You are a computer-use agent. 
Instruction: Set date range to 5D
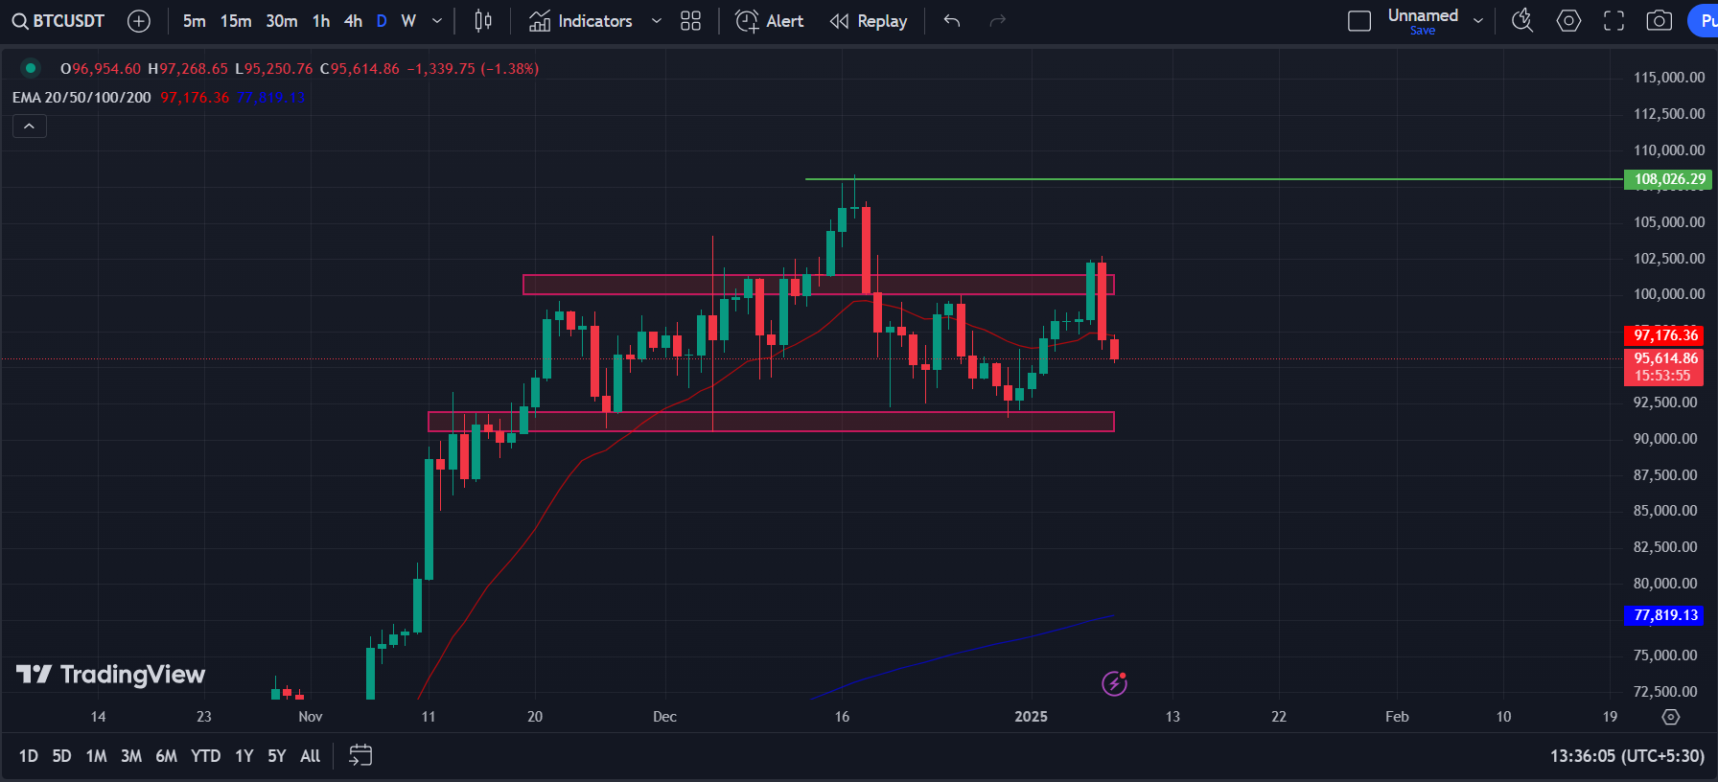(x=61, y=756)
